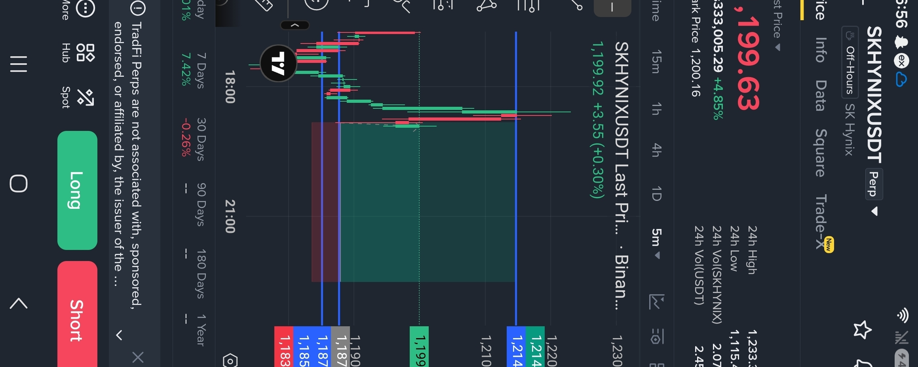Tap the Off-Hours badge
Screen dimensions: 918x367
(x=850, y=62)
